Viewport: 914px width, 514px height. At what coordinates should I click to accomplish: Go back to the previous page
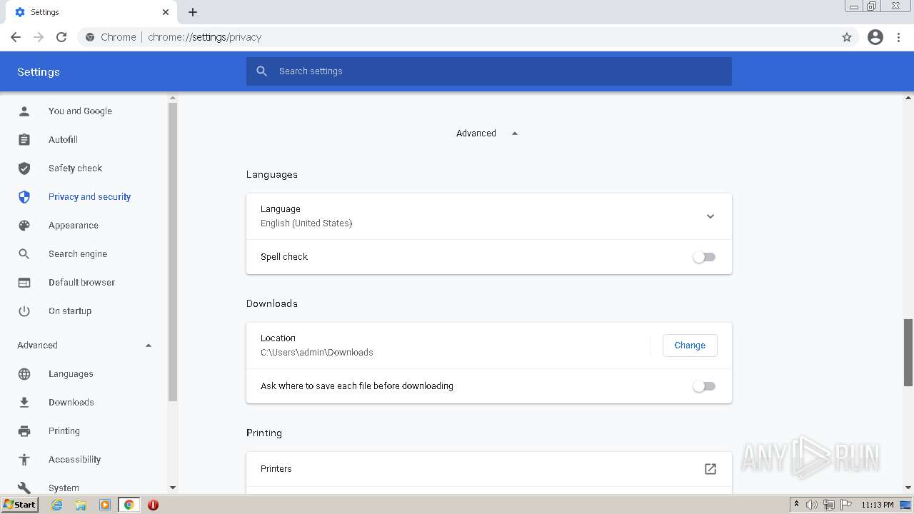click(x=16, y=37)
